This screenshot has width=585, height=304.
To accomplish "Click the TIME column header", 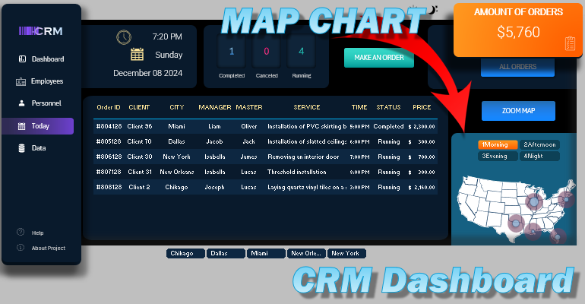I will click(359, 107).
